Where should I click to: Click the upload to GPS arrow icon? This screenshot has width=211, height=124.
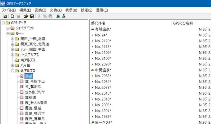tap(58, 16)
